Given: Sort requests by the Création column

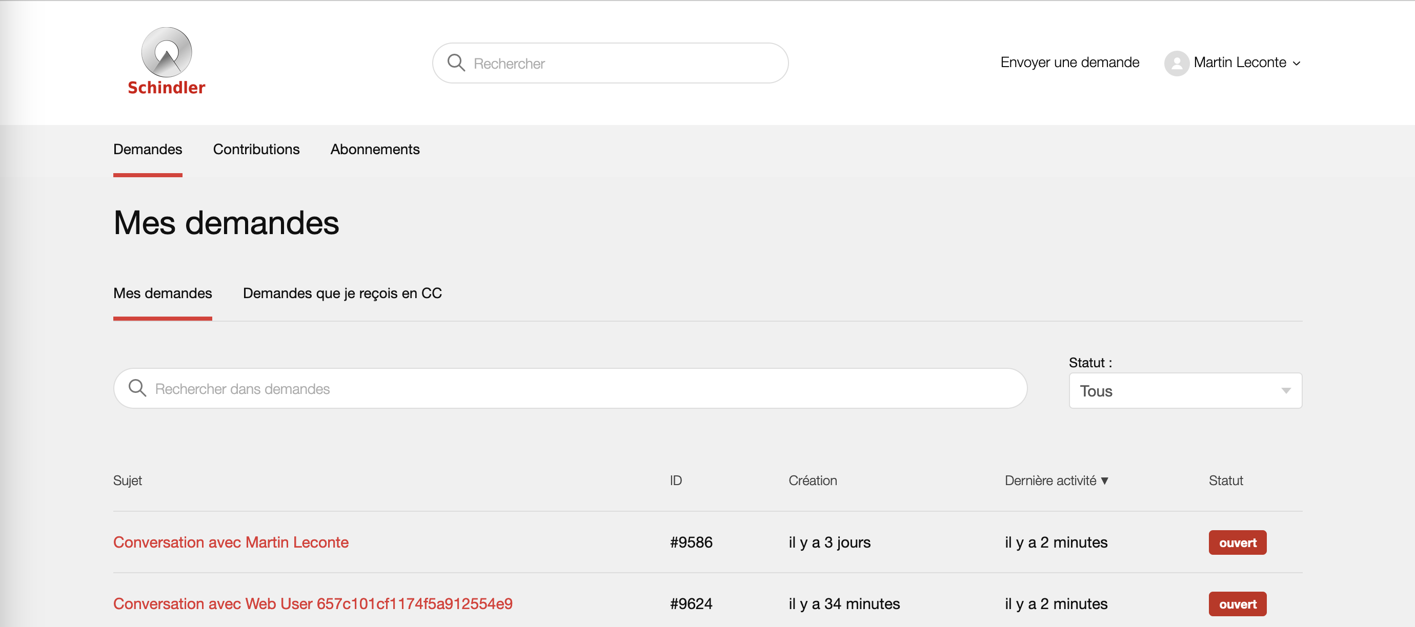Looking at the screenshot, I should (x=813, y=480).
